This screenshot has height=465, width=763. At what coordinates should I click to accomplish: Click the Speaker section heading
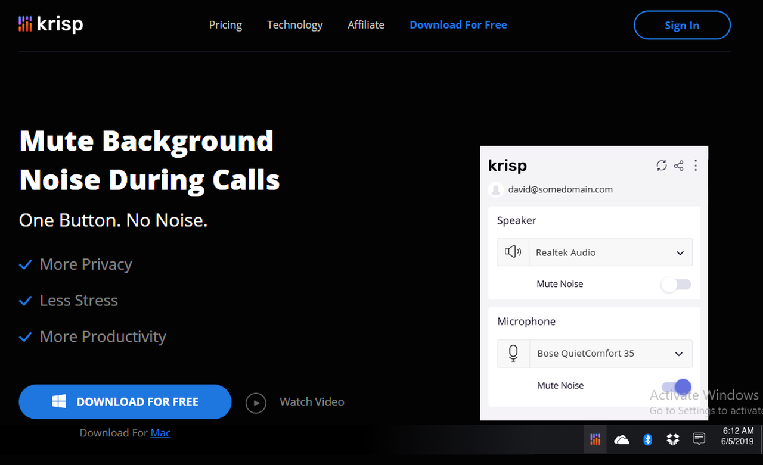tap(517, 220)
